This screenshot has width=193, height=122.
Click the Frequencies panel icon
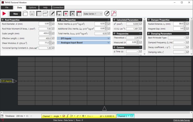pos(114,34)
